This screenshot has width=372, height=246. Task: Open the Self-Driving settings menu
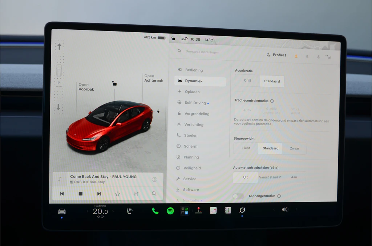point(200,103)
